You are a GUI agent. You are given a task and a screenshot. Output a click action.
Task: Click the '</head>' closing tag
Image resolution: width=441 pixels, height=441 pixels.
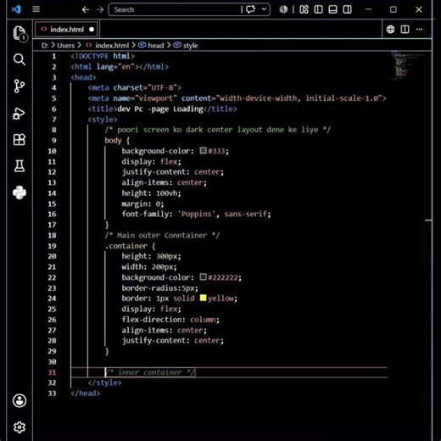86,394
